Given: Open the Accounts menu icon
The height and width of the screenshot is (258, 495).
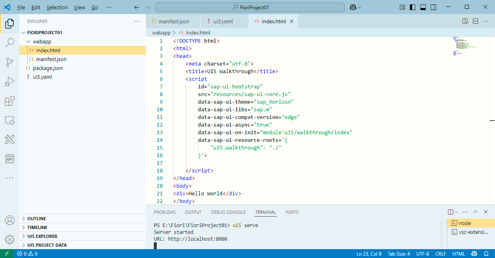Looking at the screenshot, I should pyautogui.click(x=10, y=220).
